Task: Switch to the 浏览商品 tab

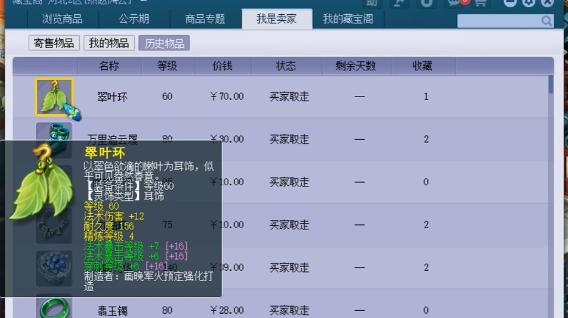Action: pyautogui.click(x=63, y=19)
